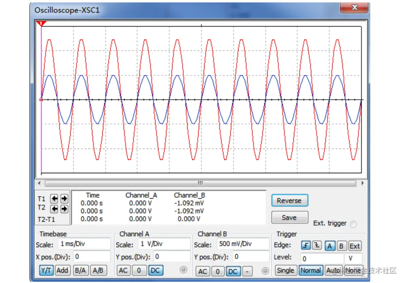Move cursor T2 left with arrow
Viewport: 405px width, 283px height.
(x=54, y=209)
